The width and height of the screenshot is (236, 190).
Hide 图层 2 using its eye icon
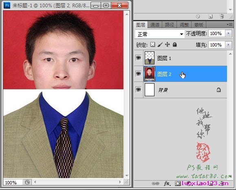click(x=138, y=74)
